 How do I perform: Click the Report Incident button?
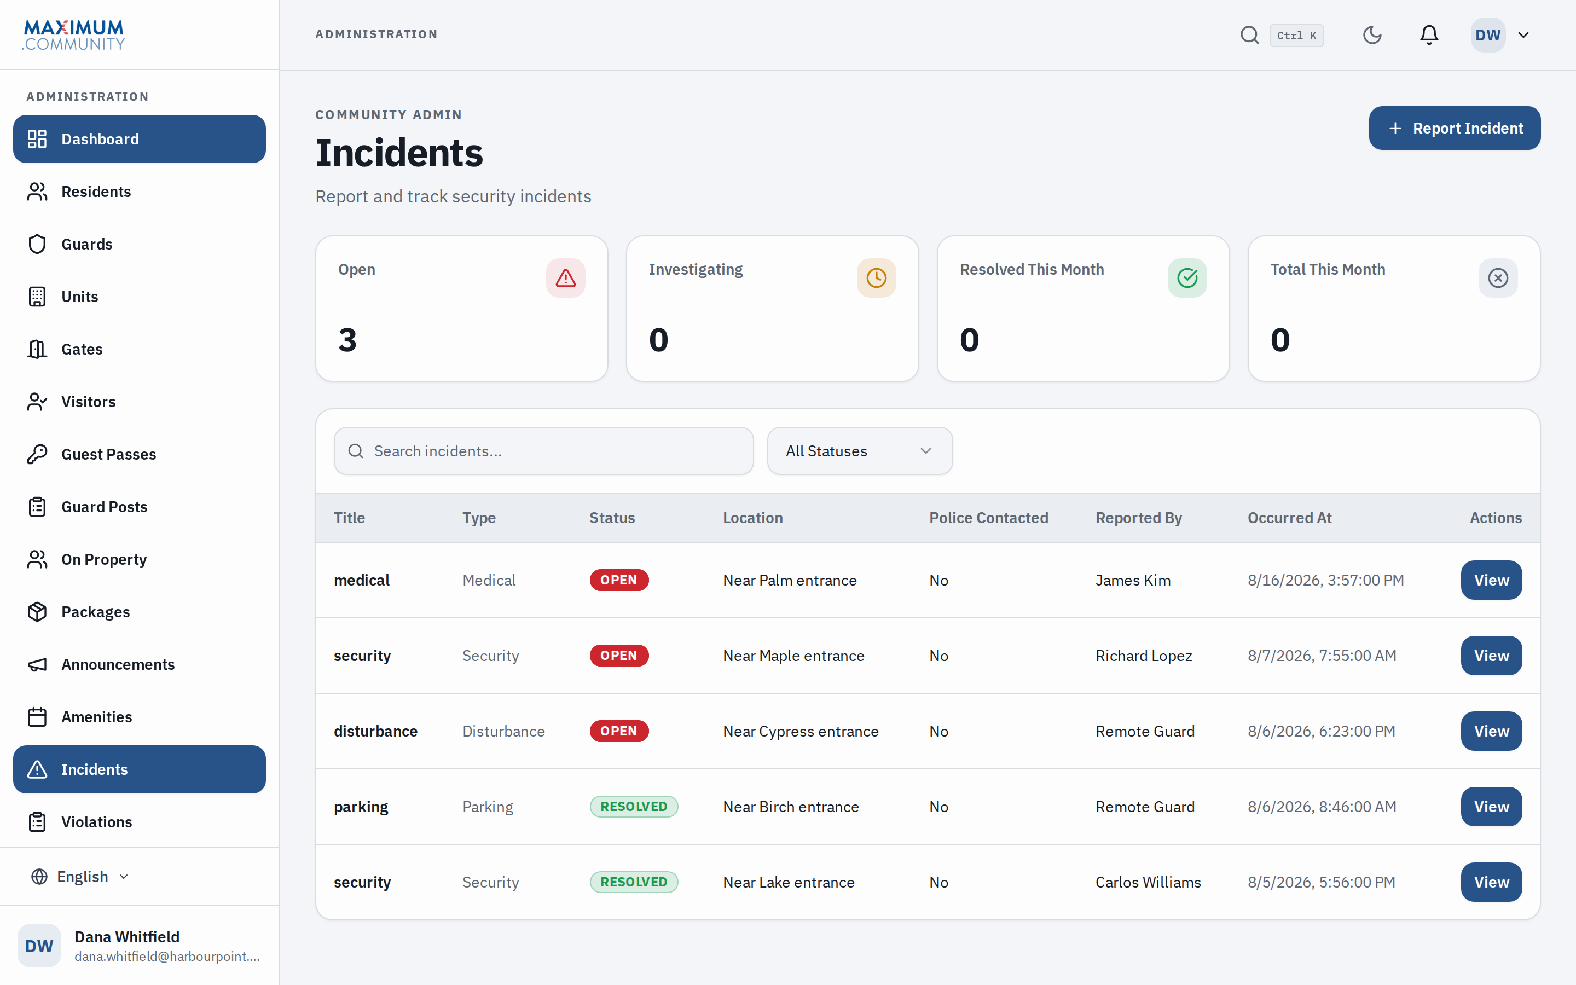point(1454,129)
